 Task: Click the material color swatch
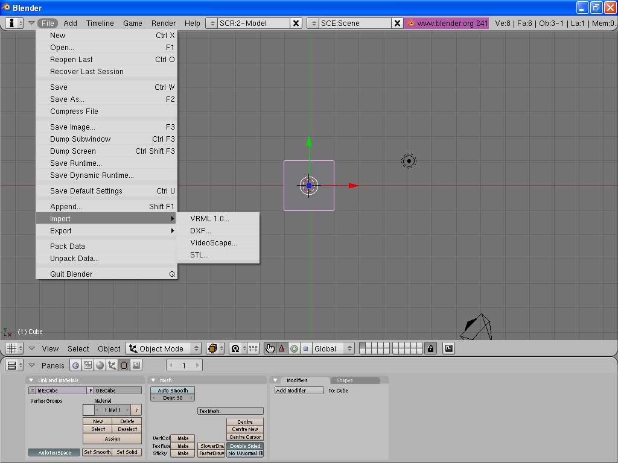88,410
